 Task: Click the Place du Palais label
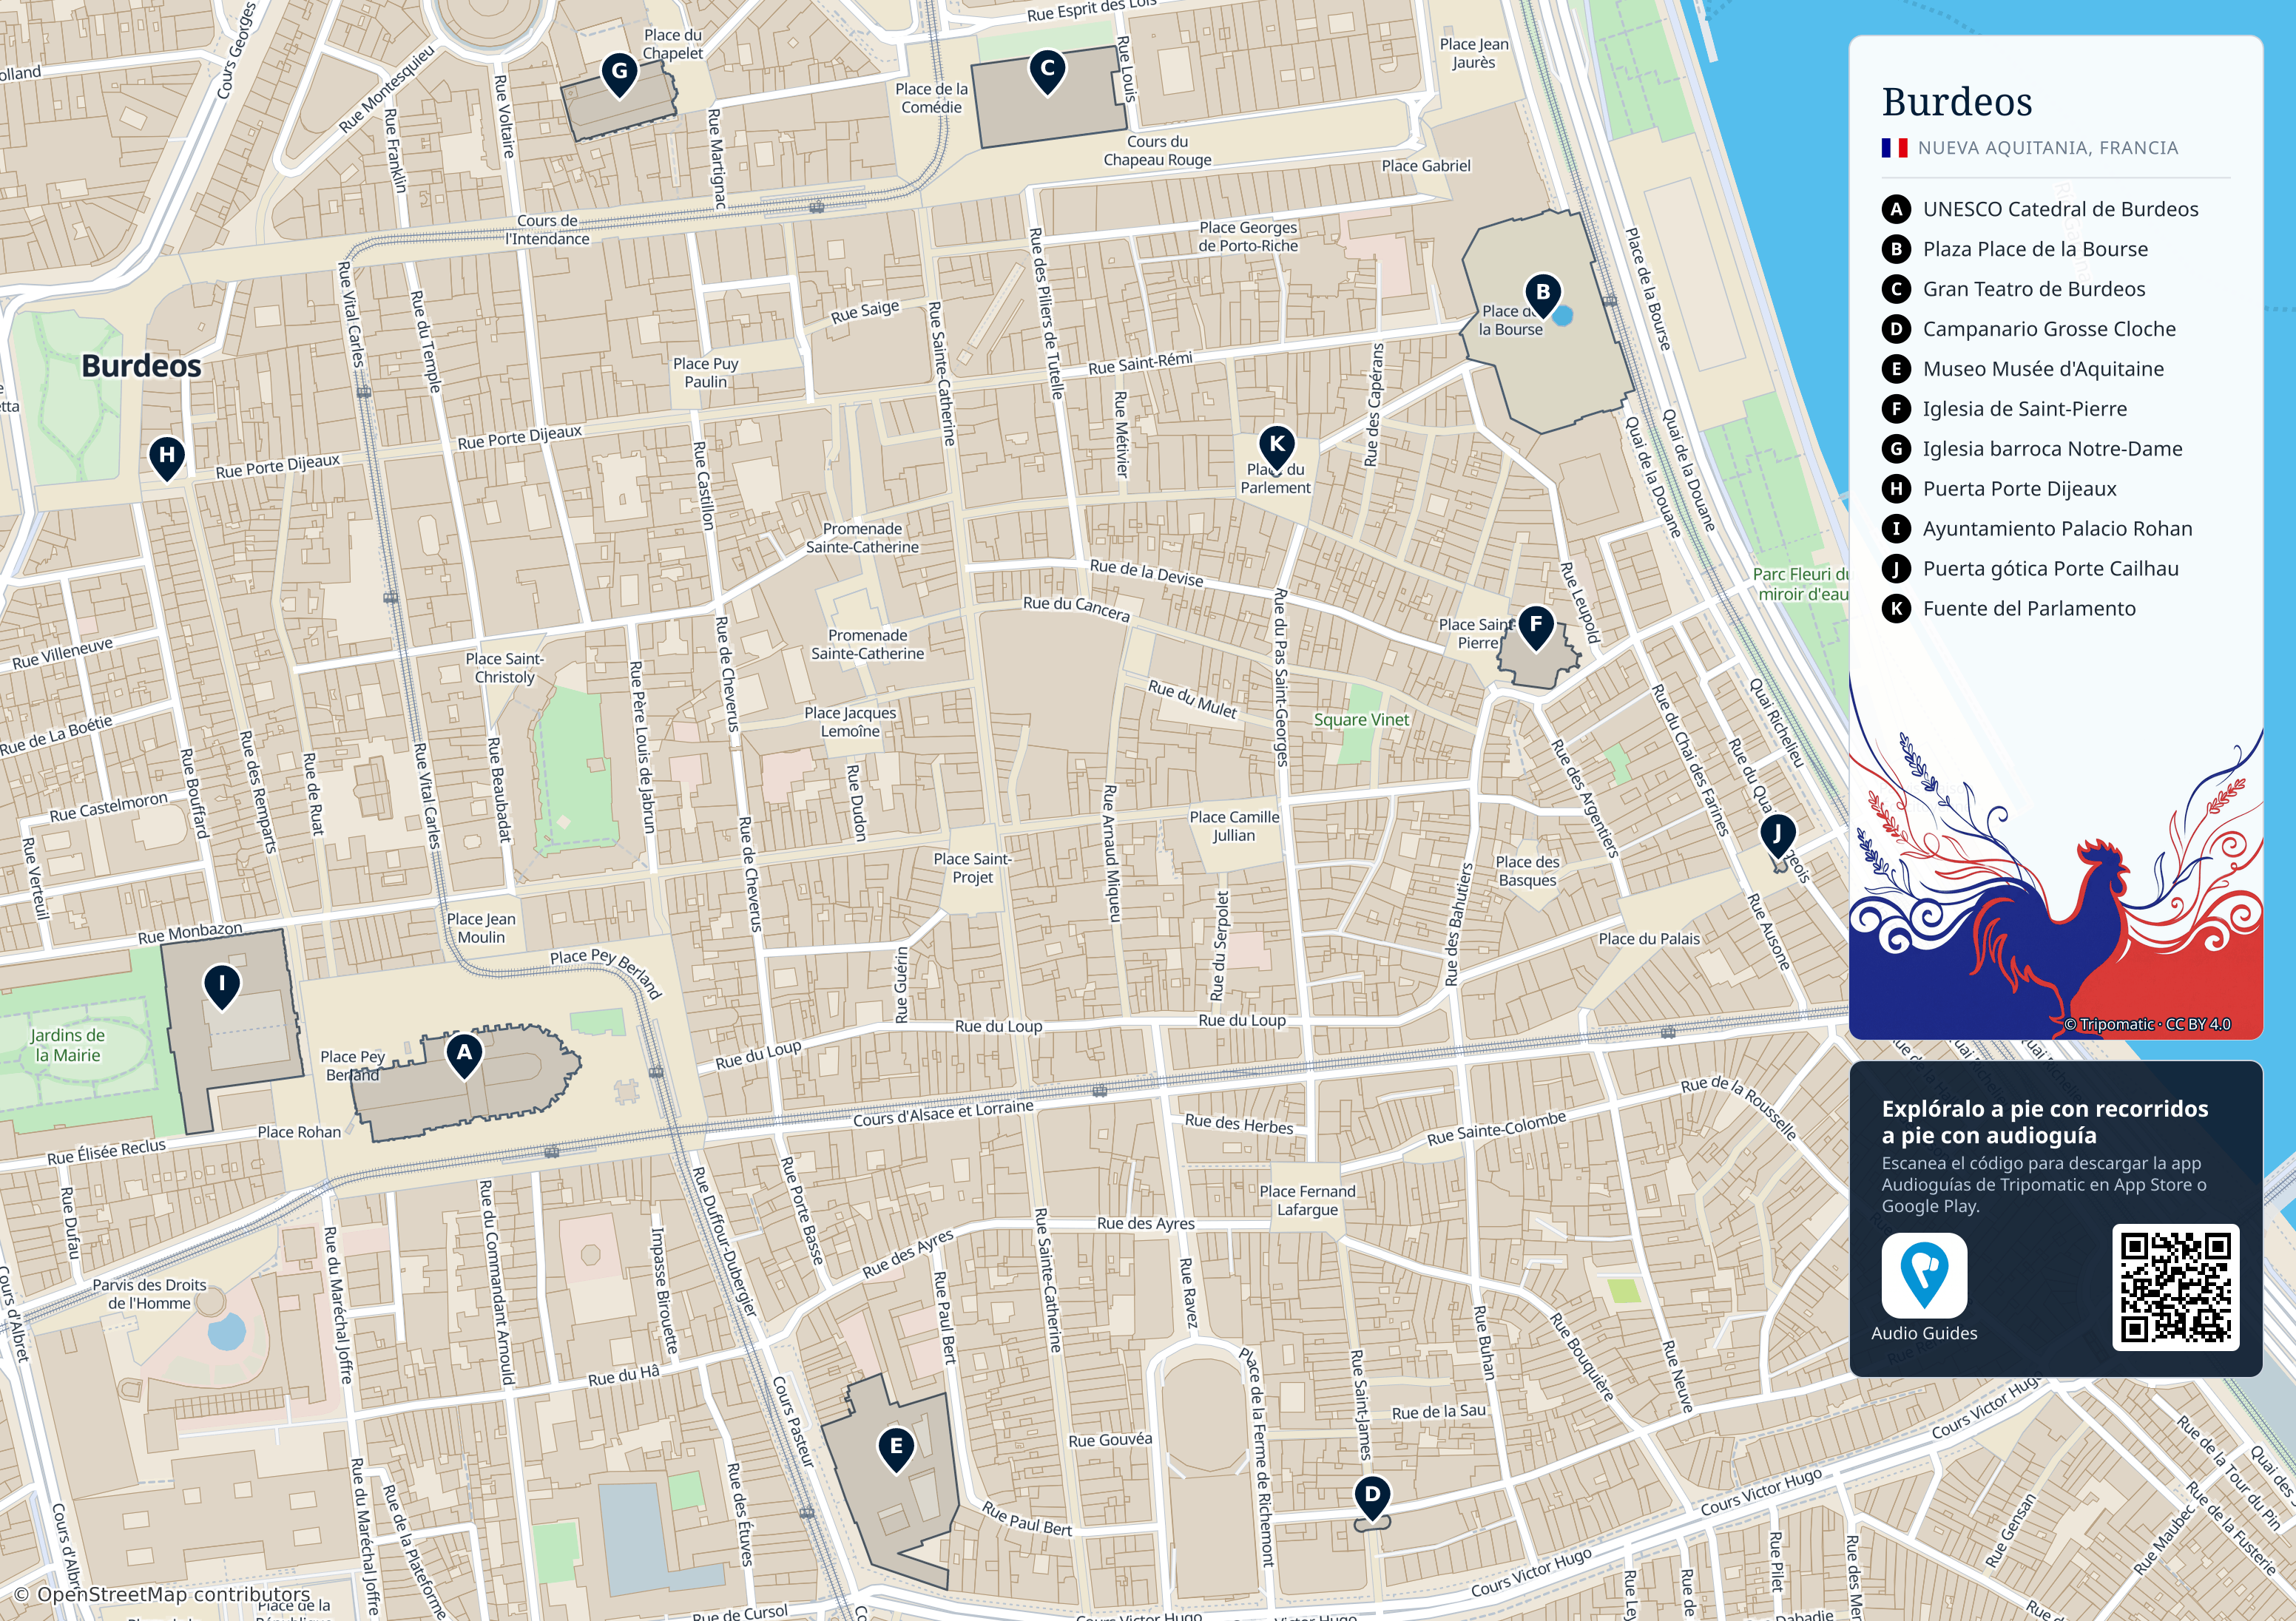(x=1649, y=939)
